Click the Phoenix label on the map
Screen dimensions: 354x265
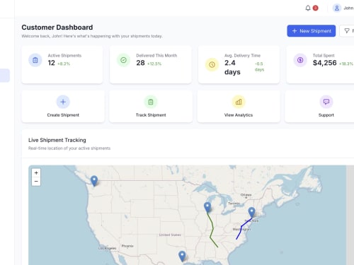(x=127, y=246)
